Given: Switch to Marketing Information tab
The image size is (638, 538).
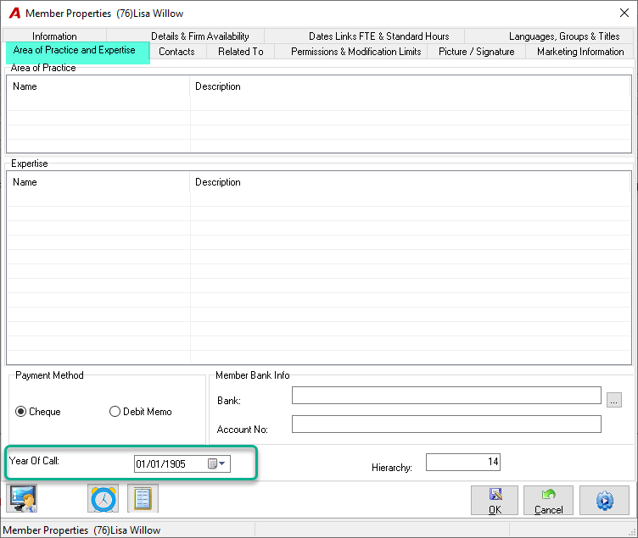Looking at the screenshot, I should point(580,52).
